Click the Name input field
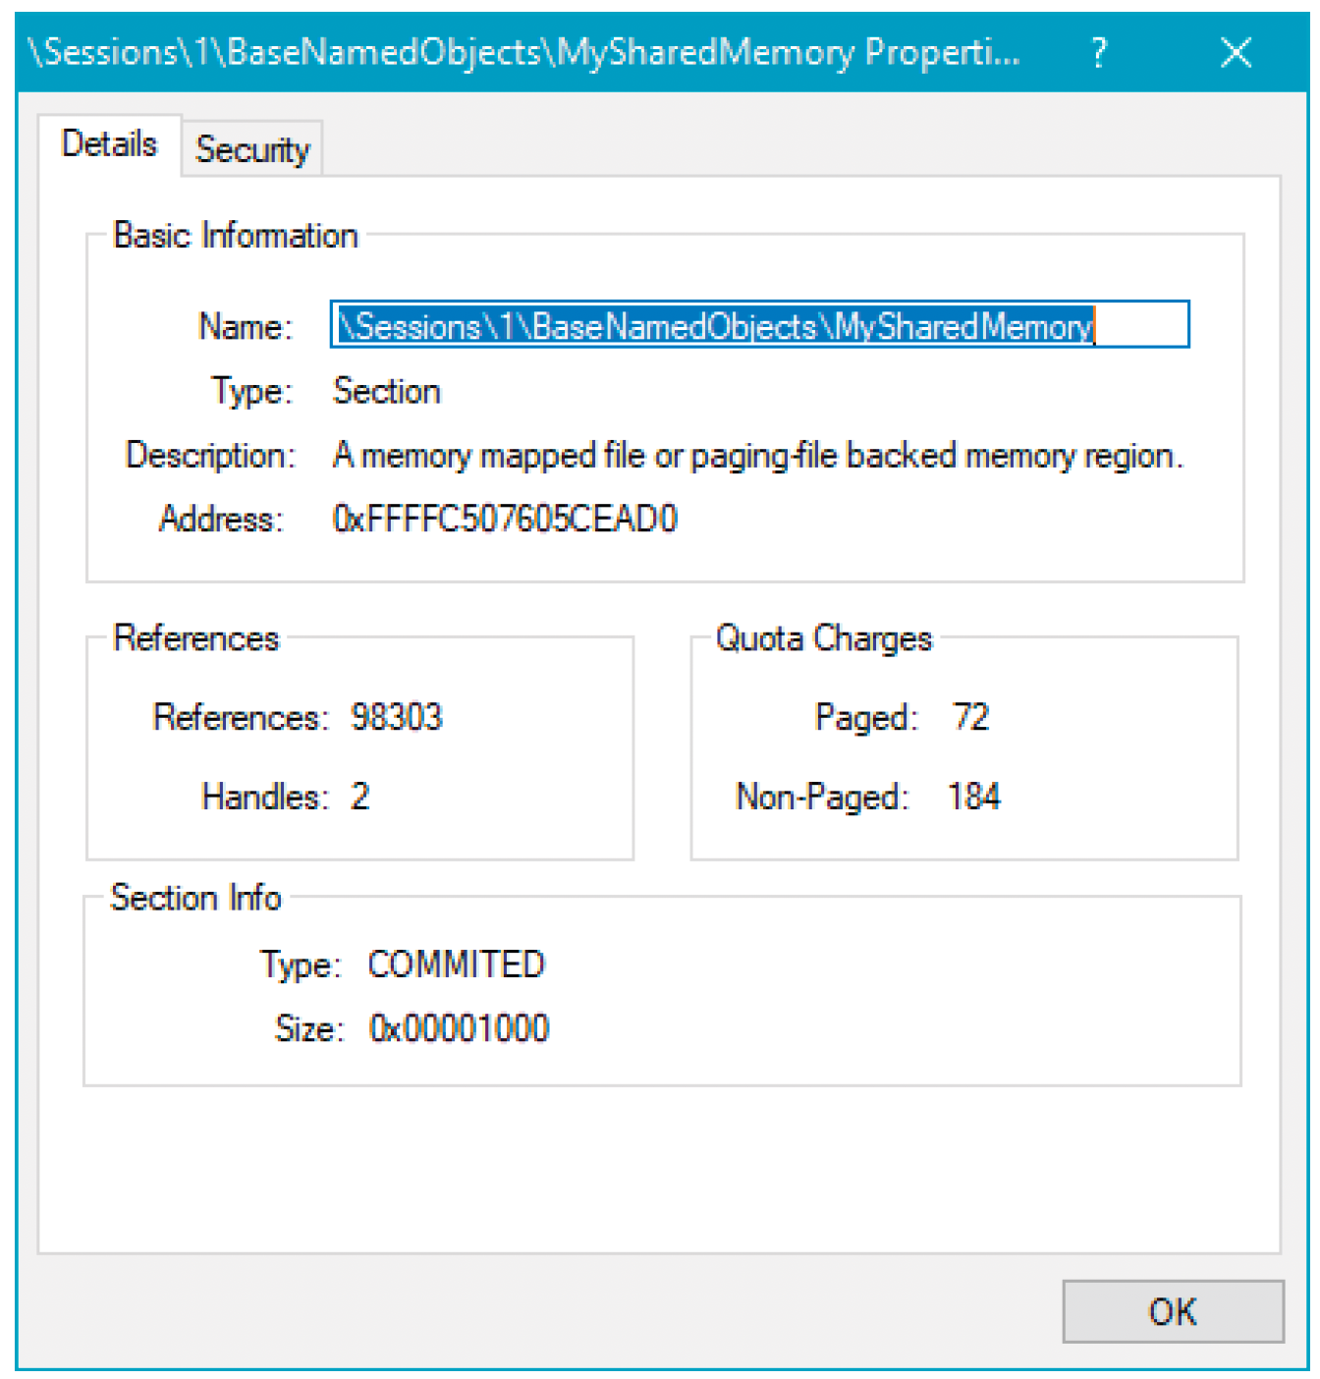The image size is (1320, 1379). 759,324
